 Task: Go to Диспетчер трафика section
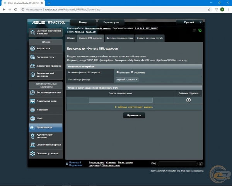pos(45,66)
